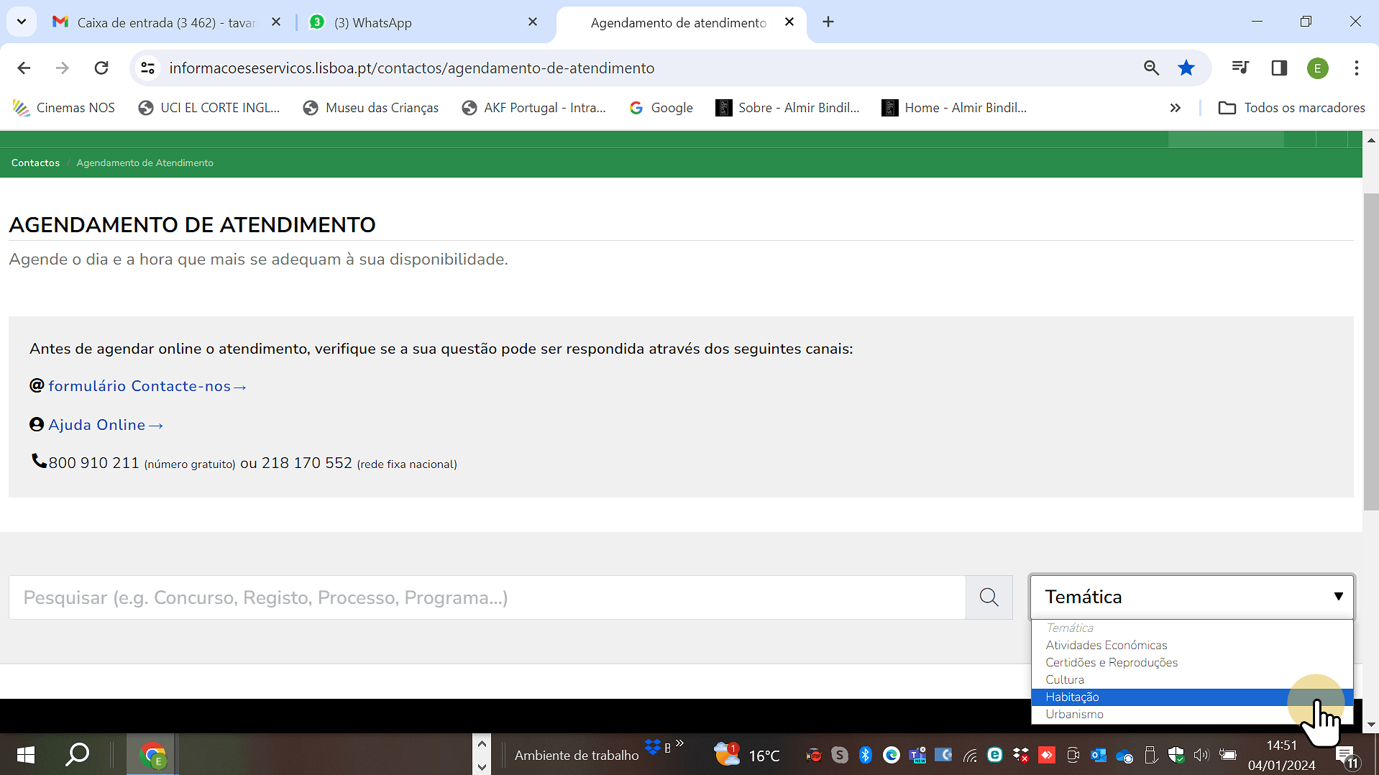Open the Temática dropdown arrow
Viewport: 1379px width, 775px height.
click(1338, 596)
